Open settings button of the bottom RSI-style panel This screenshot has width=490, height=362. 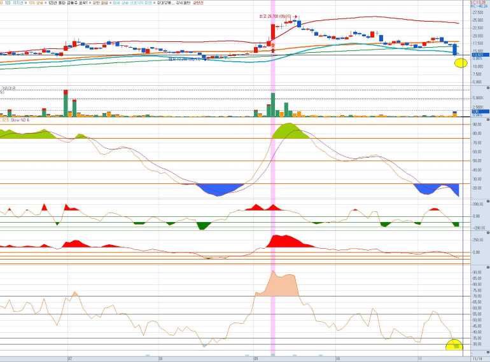[x=488, y=267]
